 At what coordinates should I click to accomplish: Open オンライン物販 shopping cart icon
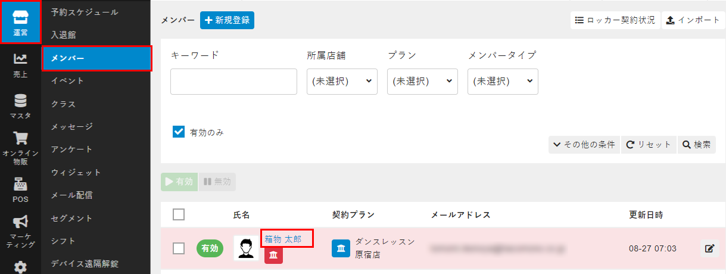tap(20, 139)
